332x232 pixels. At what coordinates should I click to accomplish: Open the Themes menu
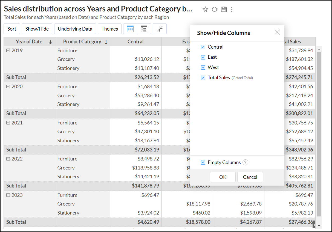click(109, 29)
